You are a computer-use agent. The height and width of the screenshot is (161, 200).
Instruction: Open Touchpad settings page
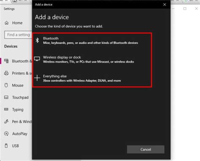pos(16,97)
